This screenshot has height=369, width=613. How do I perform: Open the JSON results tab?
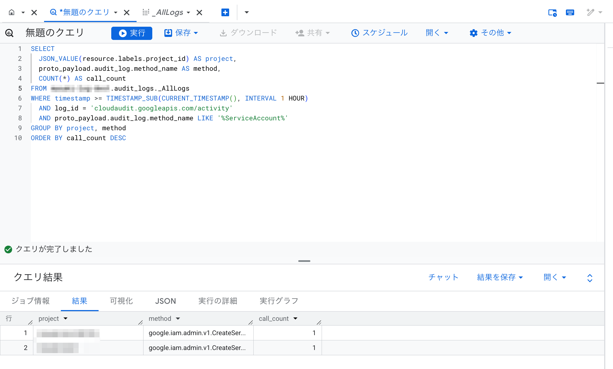pyautogui.click(x=166, y=301)
